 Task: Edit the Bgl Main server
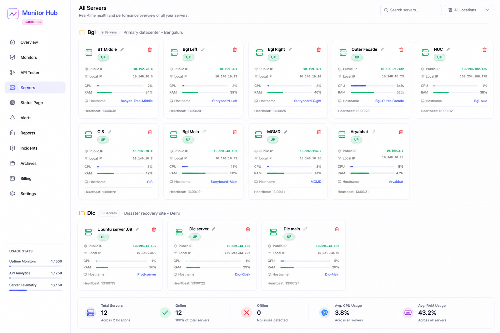(x=204, y=132)
